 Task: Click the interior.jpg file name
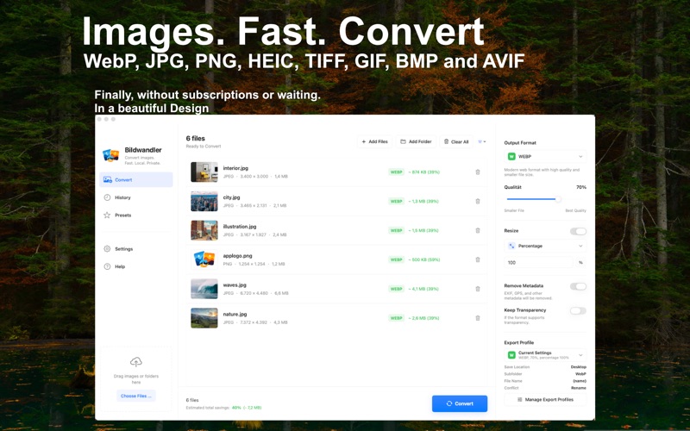235,168
